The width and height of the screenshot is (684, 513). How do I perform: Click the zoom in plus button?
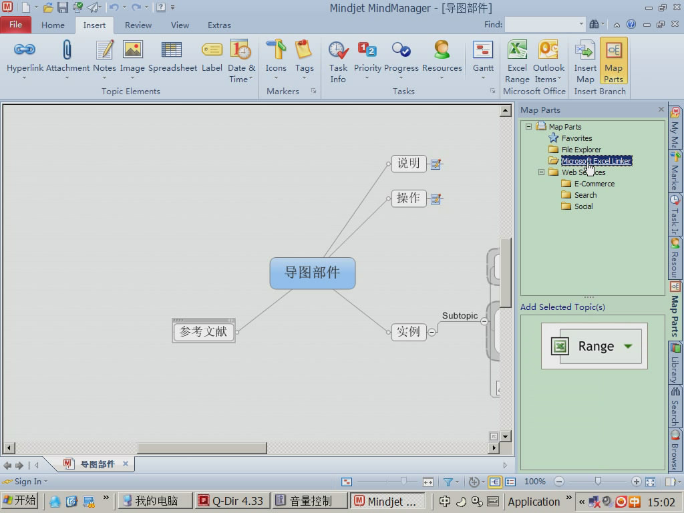pos(637,482)
